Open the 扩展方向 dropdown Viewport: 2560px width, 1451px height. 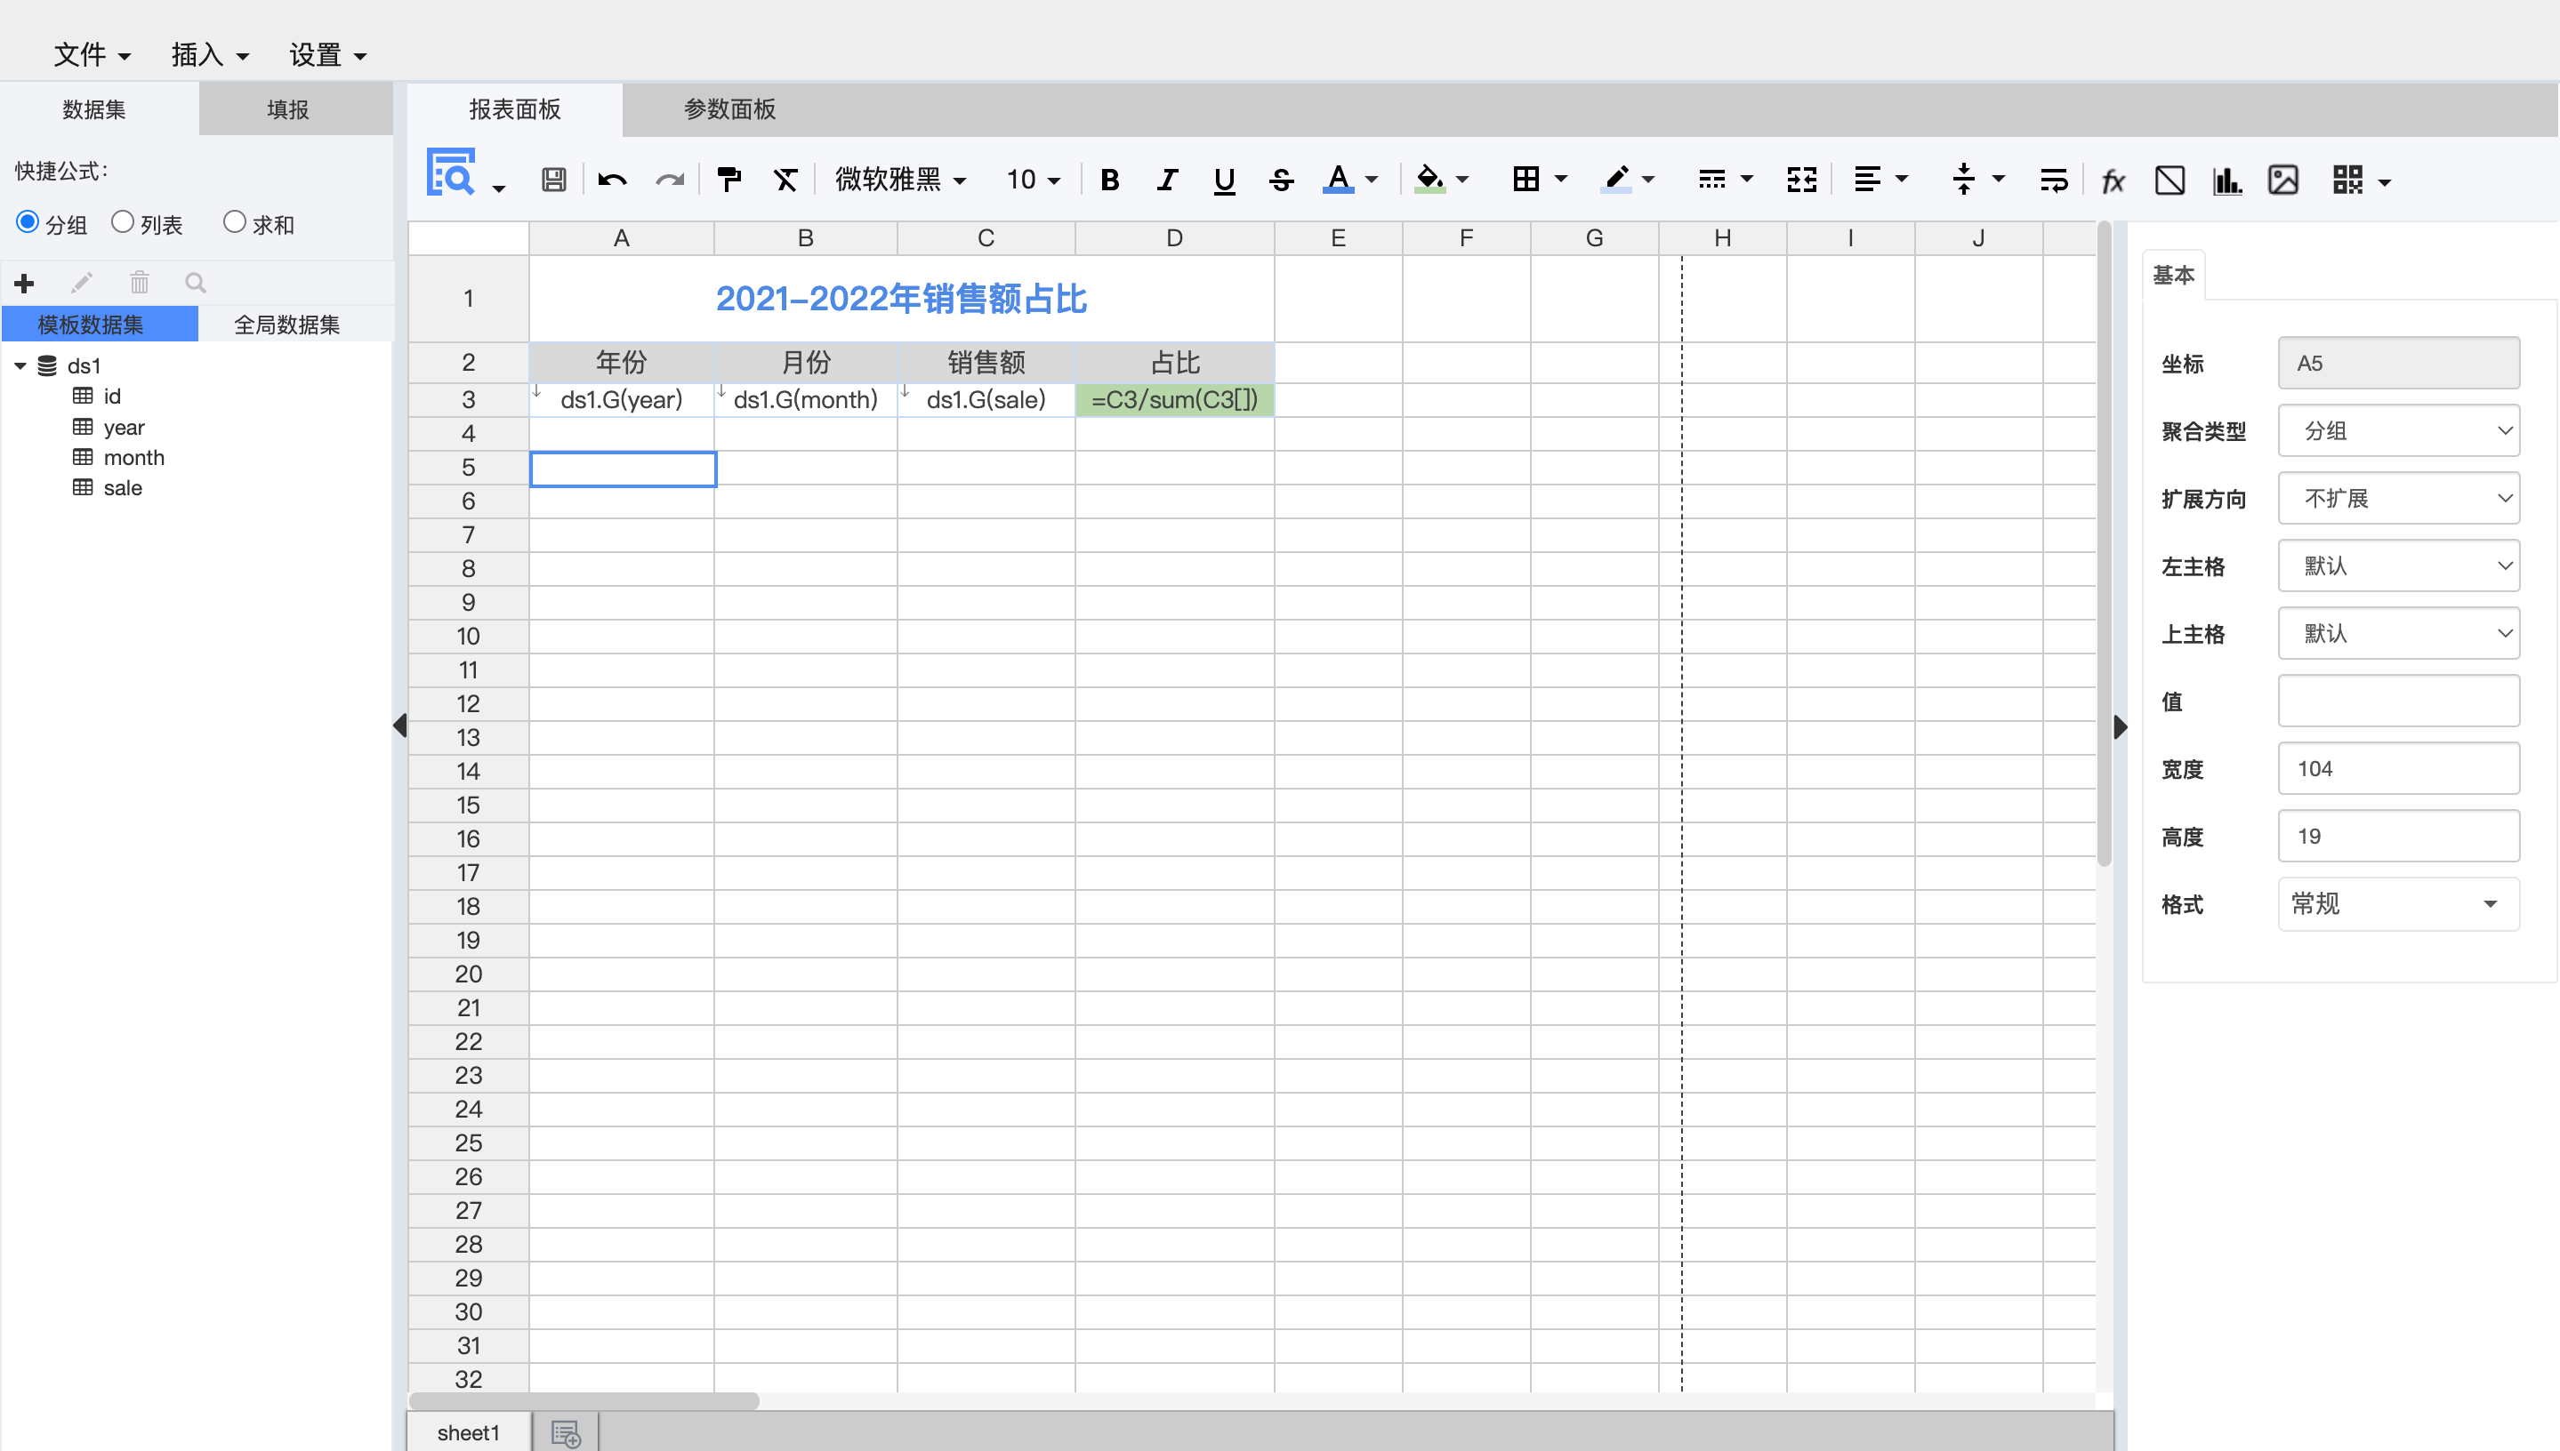coord(2398,498)
